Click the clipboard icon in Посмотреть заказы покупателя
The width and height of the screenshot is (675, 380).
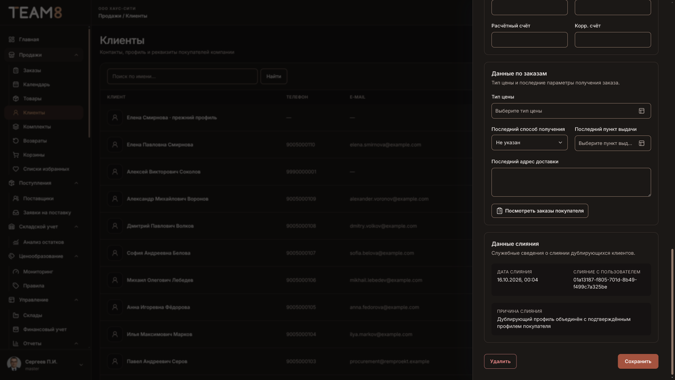coord(499,211)
